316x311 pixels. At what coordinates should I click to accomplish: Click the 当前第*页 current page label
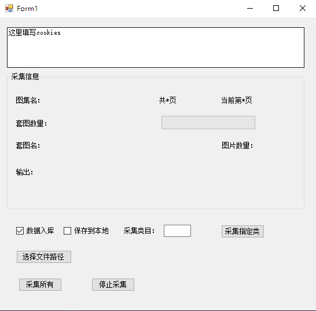[237, 100]
